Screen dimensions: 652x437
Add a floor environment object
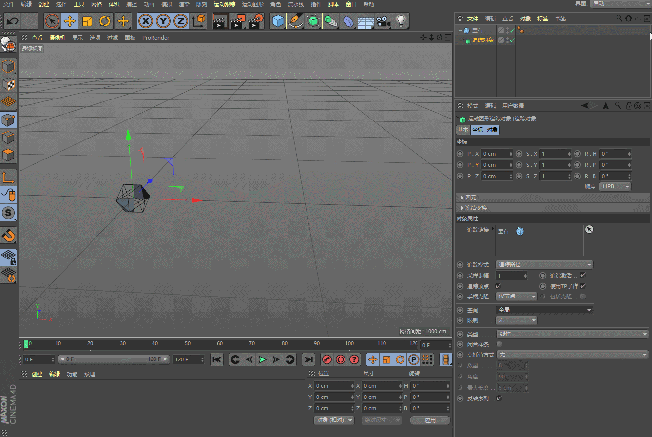[x=365, y=21]
